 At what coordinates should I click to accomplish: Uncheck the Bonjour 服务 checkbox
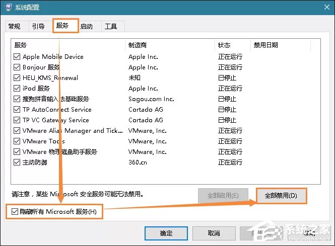[17, 67]
